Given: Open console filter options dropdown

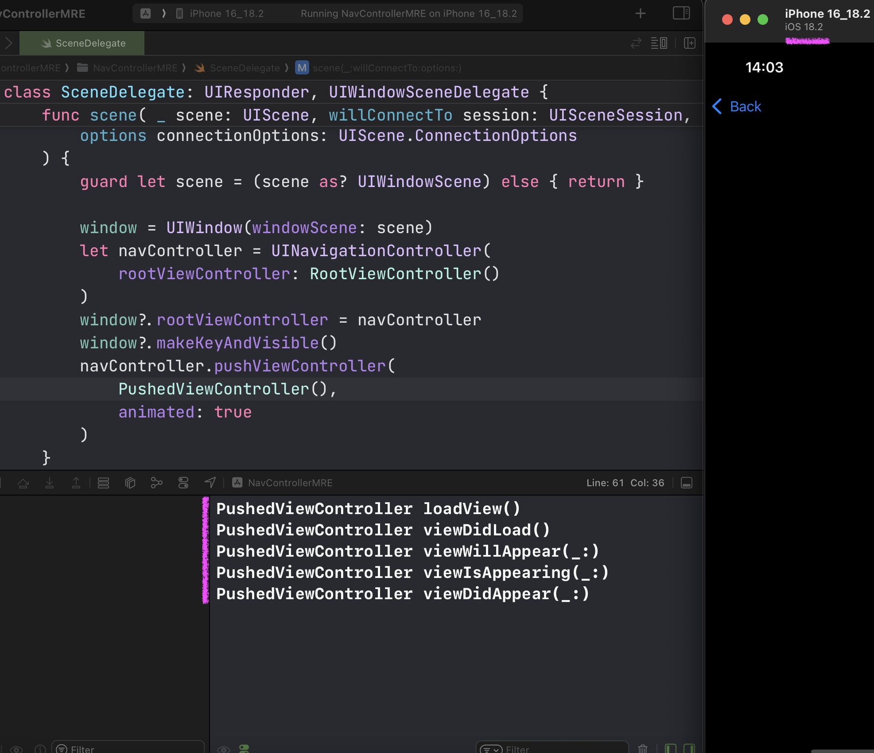Looking at the screenshot, I should (x=491, y=749).
